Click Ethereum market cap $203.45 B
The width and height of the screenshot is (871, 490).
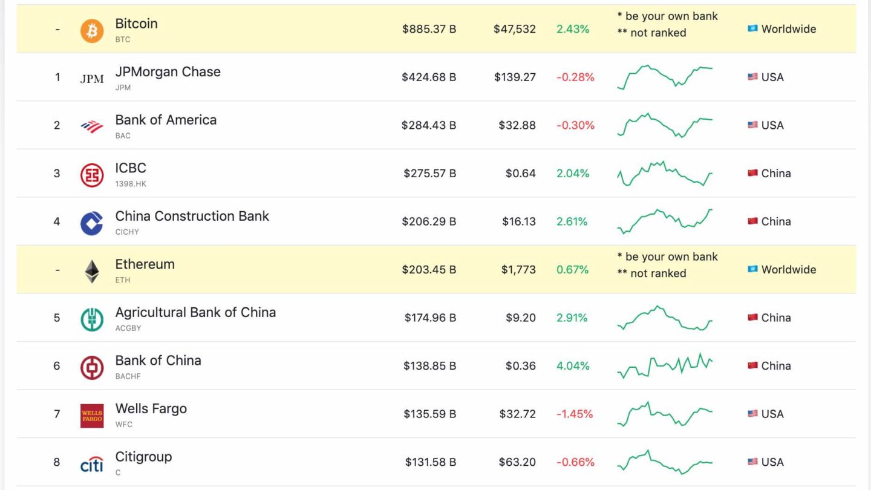click(429, 269)
